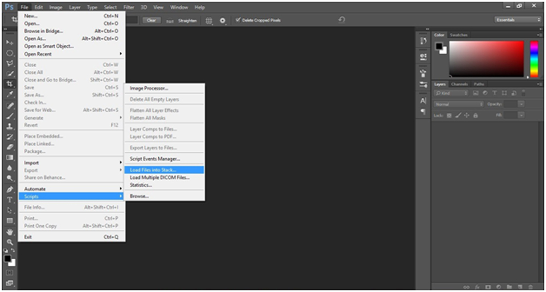Expand the Automate submenu
Viewport: 546px width, 292px height.
click(72, 189)
